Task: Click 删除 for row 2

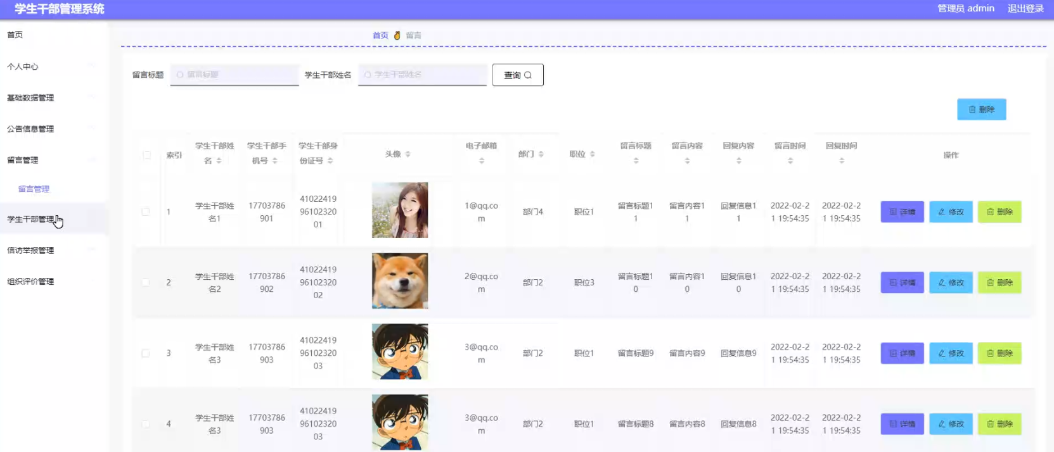Action: (999, 283)
